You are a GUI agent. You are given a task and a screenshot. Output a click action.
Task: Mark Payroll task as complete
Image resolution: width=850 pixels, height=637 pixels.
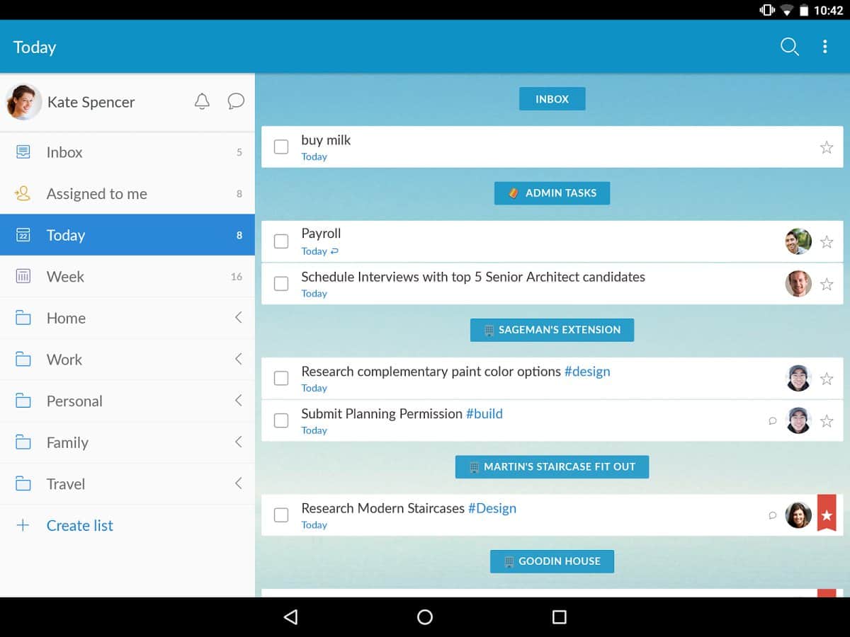(281, 241)
